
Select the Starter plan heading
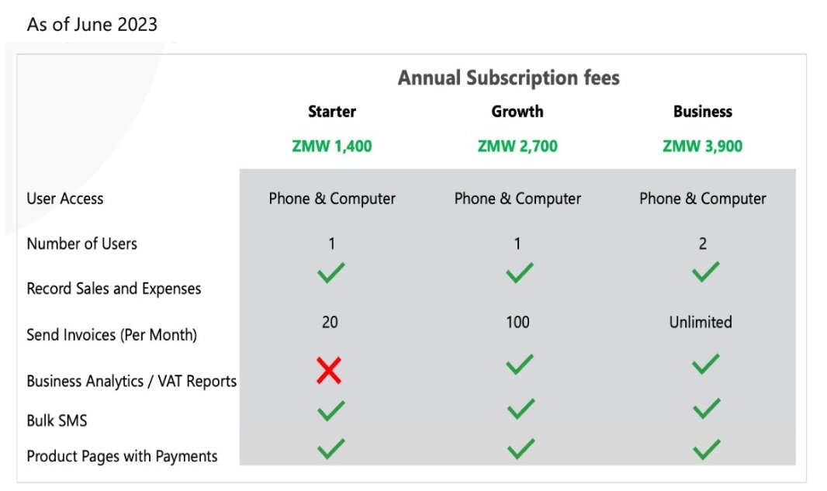point(332,111)
